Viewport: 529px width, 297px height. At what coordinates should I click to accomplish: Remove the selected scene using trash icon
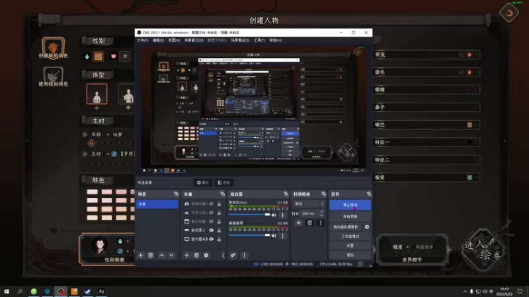[x=151, y=255]
